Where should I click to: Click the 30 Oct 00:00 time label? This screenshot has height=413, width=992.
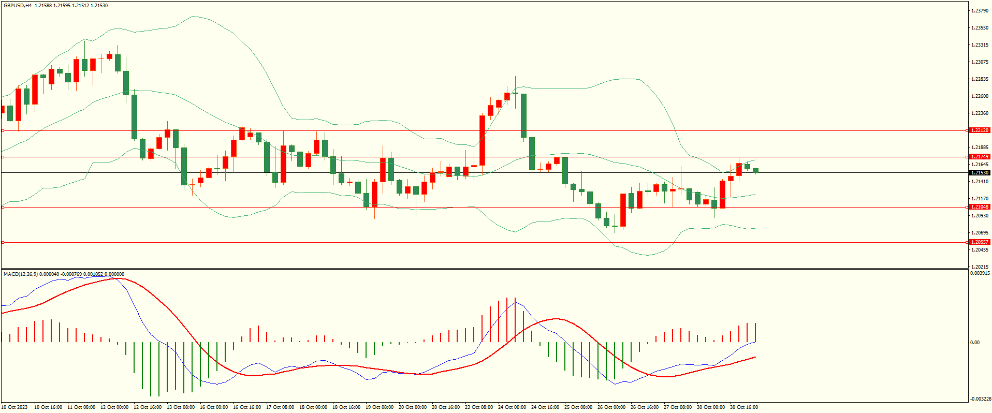tap(711, 407)
